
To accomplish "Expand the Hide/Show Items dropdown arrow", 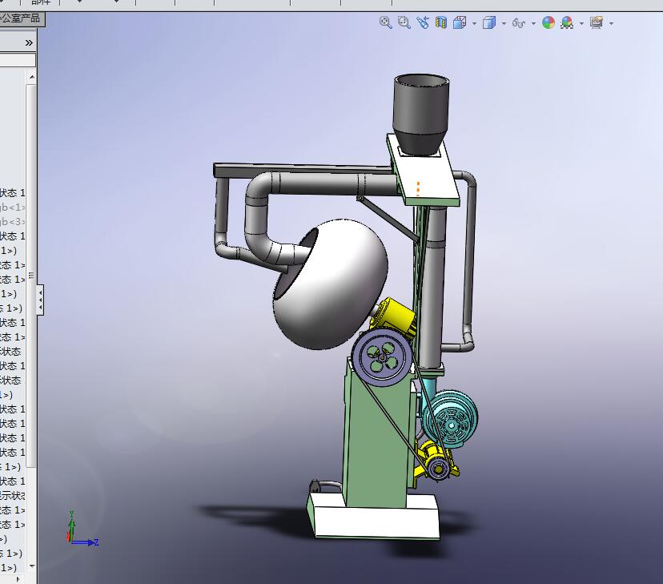I will pyautogui.click(x=533, y=23).
